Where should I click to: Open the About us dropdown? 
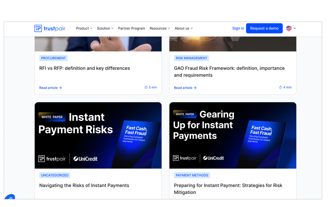pyautogui.click(x=184, y=28)
